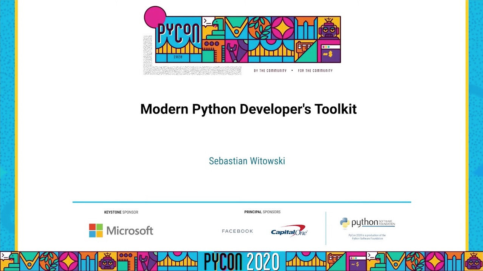The height and width of the screenshot is (271, 483).
Task: Click the Microsoft wordmark text
Action: pyautogui.click(x=130, y=231)
